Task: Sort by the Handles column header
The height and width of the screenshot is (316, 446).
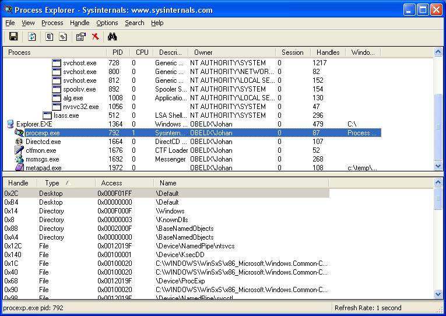Action: pos(328,52)
